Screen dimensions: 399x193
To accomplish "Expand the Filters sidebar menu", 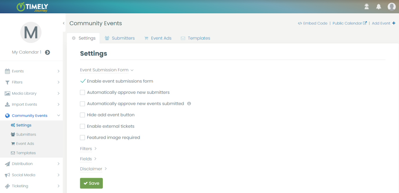I will [x=58, y=82].
